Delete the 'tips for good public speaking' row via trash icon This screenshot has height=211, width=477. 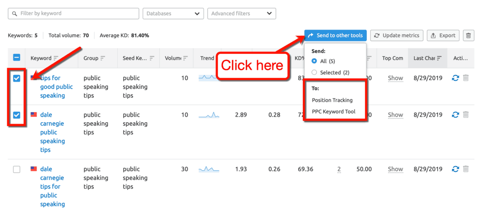click(466, 78)
